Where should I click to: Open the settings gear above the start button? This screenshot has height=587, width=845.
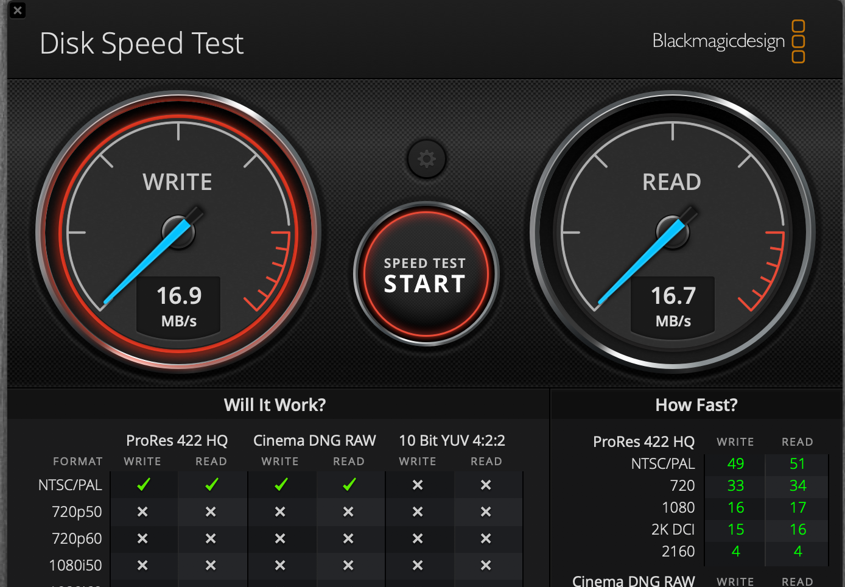(x=426, y=160)
